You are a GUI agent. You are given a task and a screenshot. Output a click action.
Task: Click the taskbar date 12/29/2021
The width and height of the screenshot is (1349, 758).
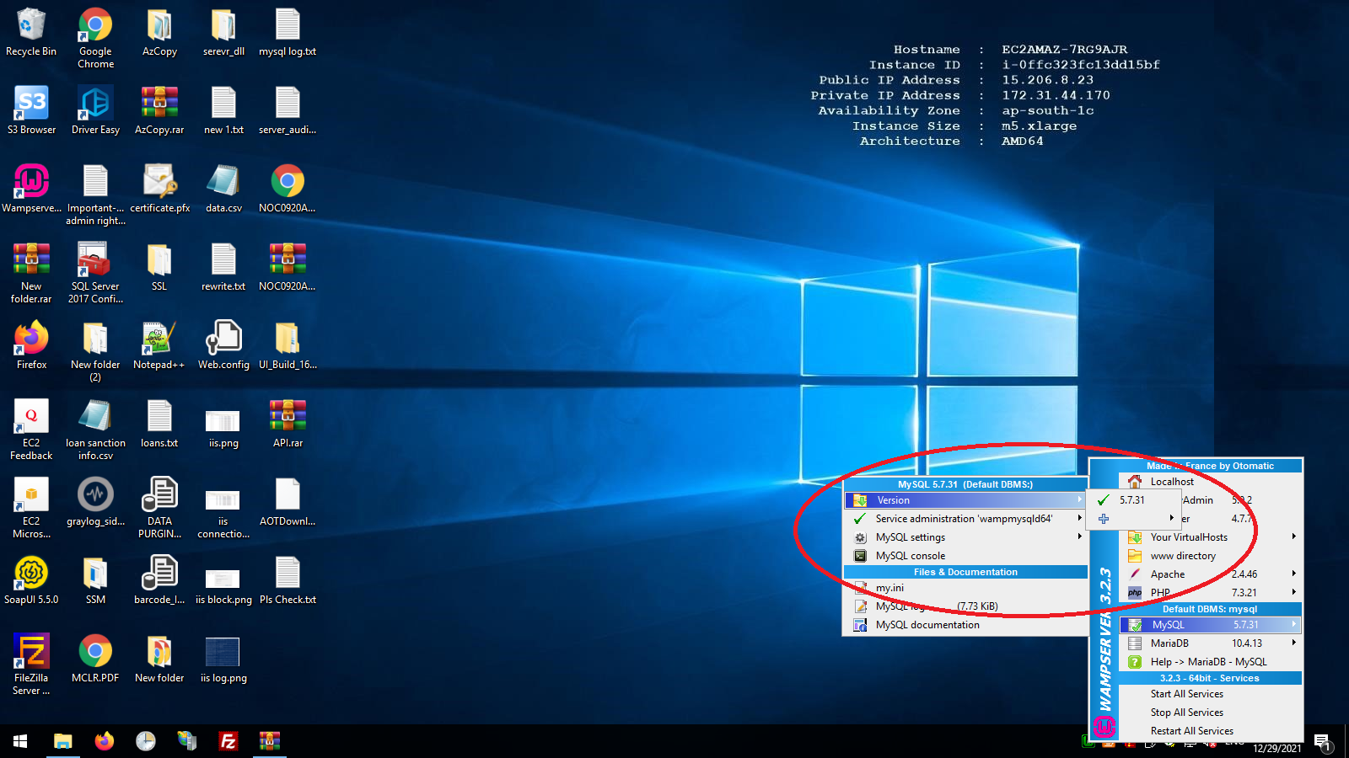(x=1276, y=748)
